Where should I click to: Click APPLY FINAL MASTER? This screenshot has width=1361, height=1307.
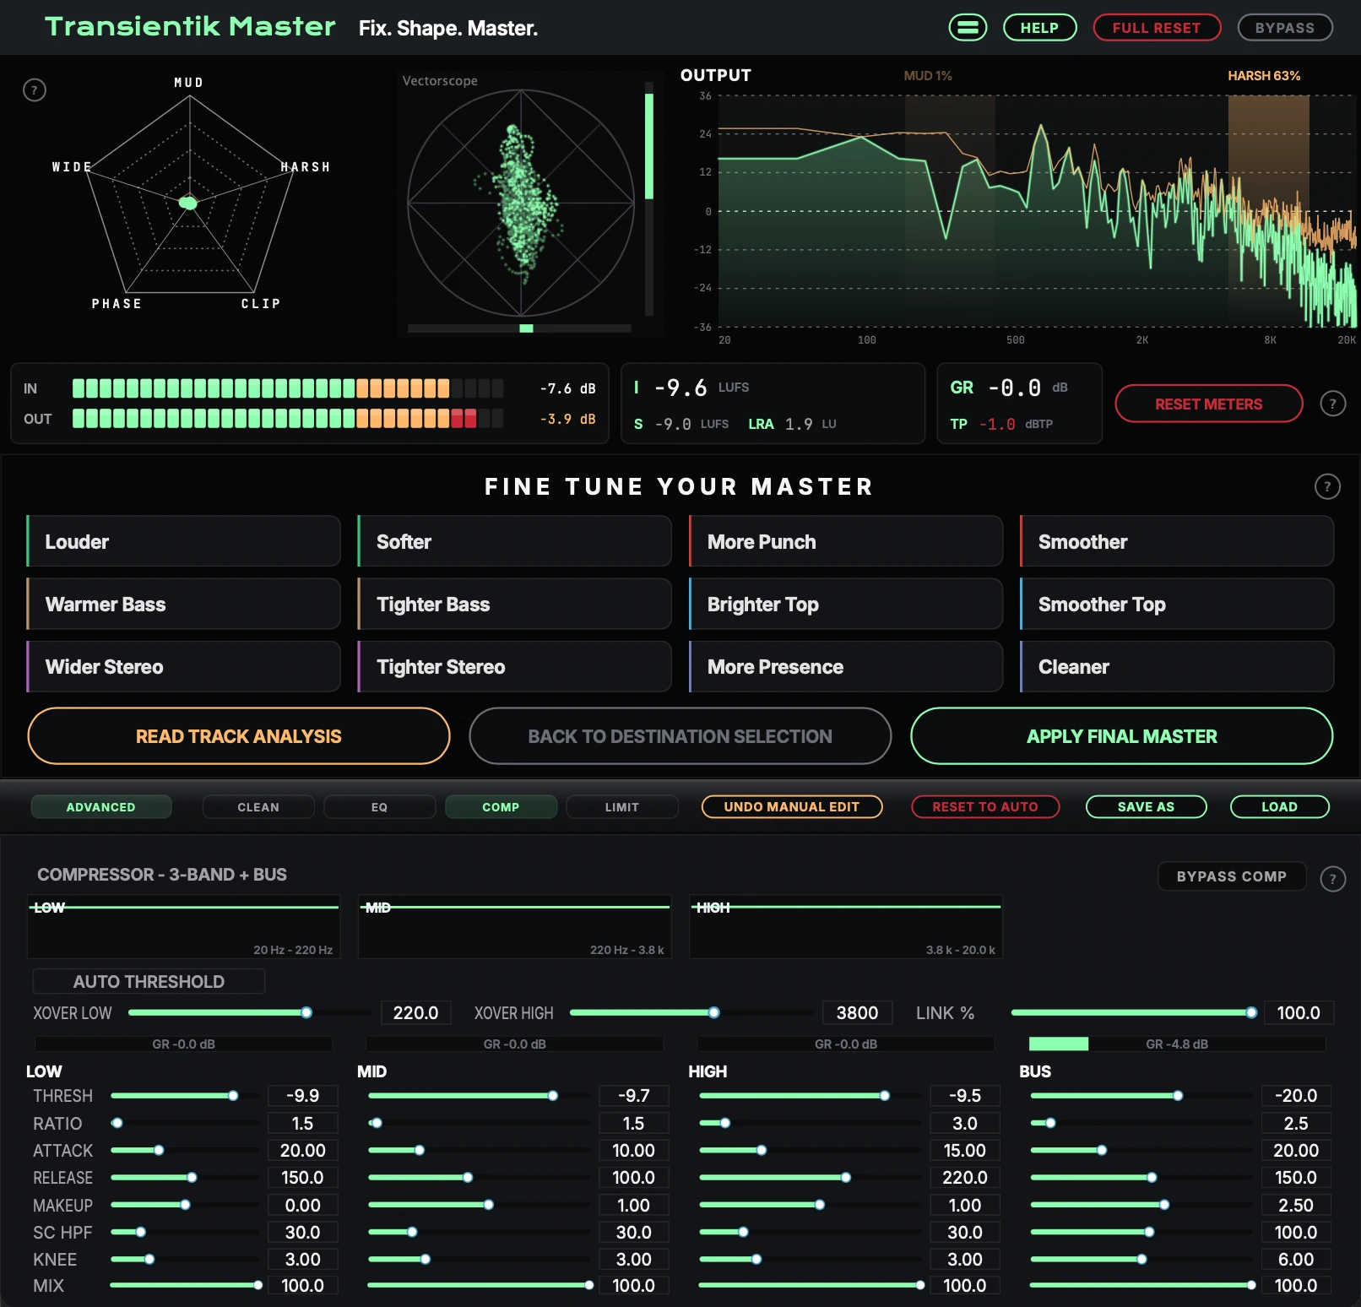click(1122, 736)
